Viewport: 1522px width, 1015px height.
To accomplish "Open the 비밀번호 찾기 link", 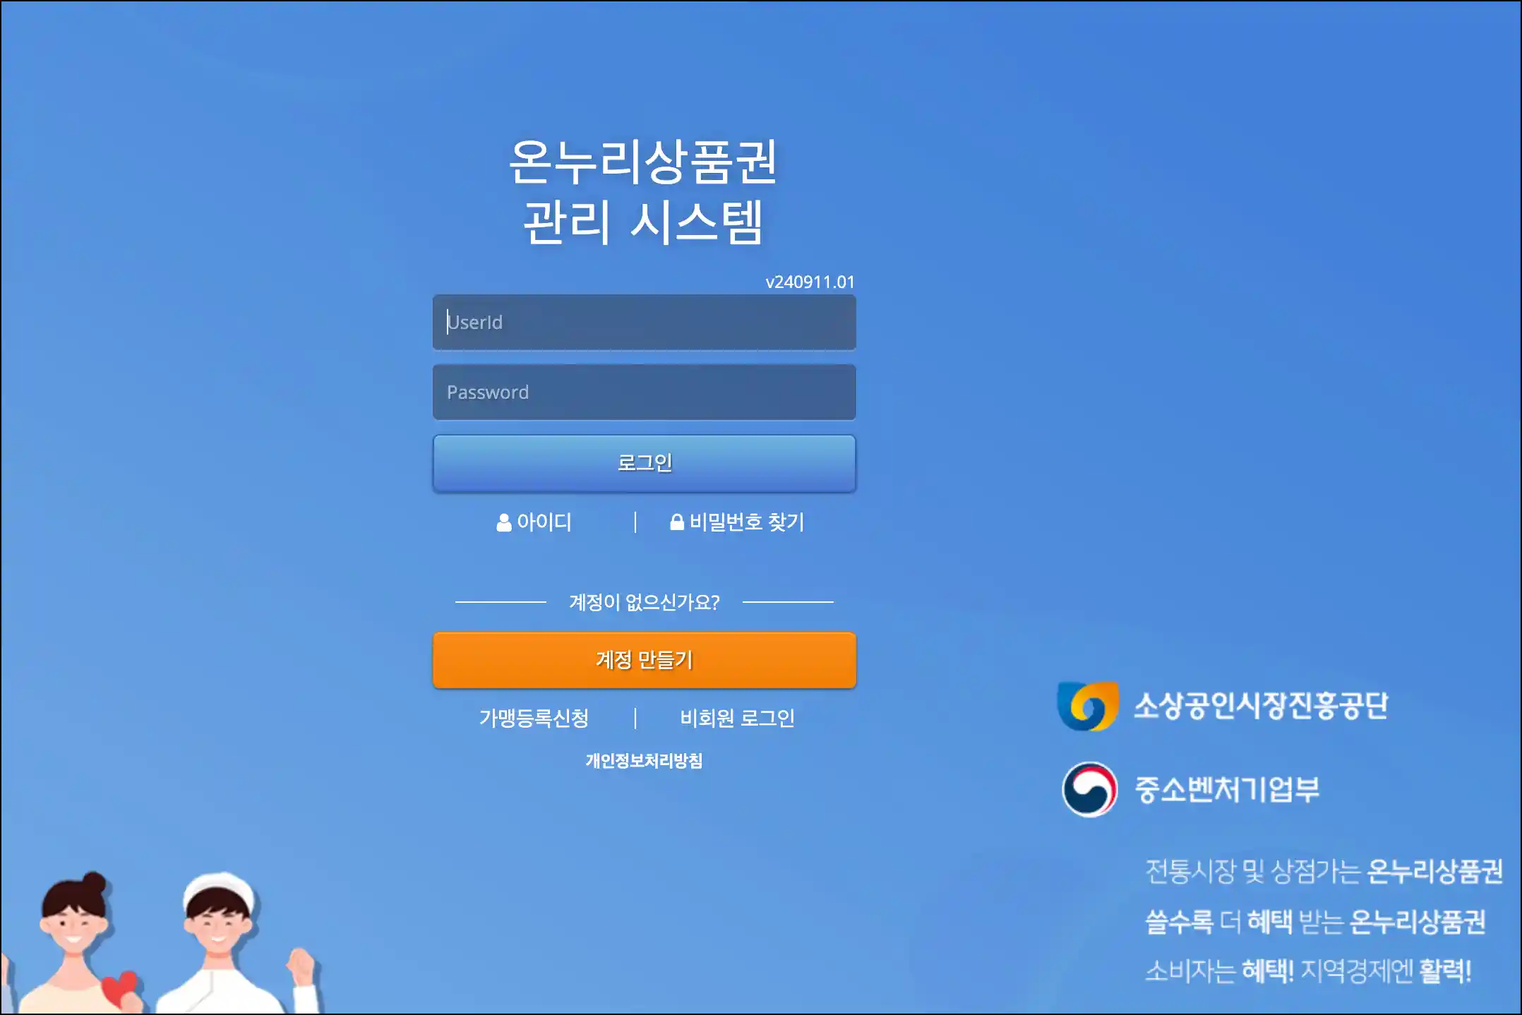I will [x=737, y=522].
